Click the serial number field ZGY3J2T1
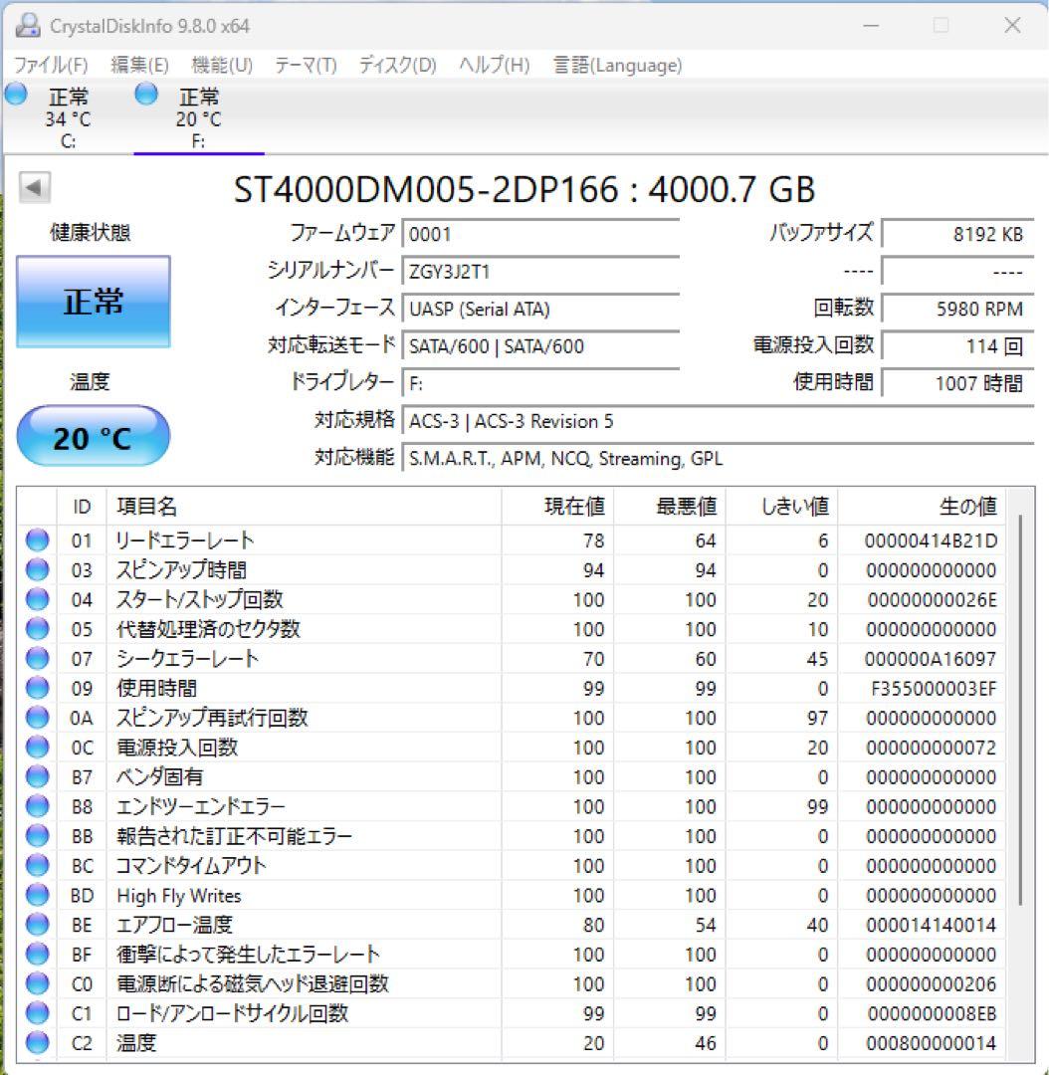Viewport: 1049px width, 1075px height. (x=540, y=272)
